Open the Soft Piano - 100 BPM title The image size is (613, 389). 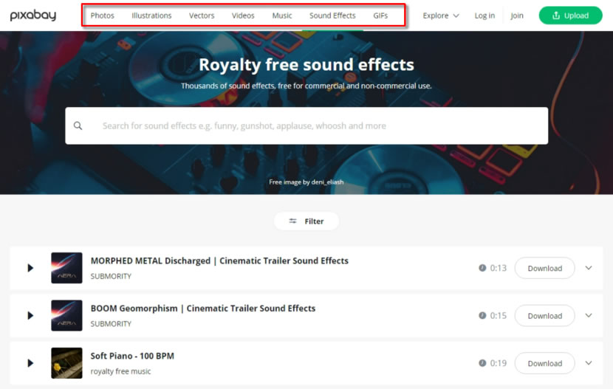click(x=132, y=356)
